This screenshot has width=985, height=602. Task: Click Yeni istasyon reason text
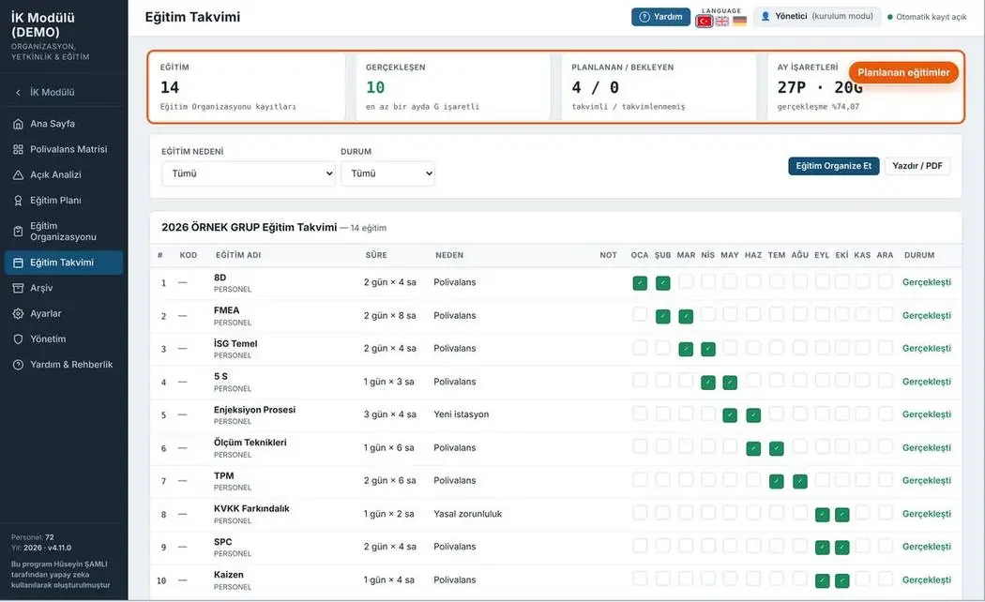coord(462,414)
